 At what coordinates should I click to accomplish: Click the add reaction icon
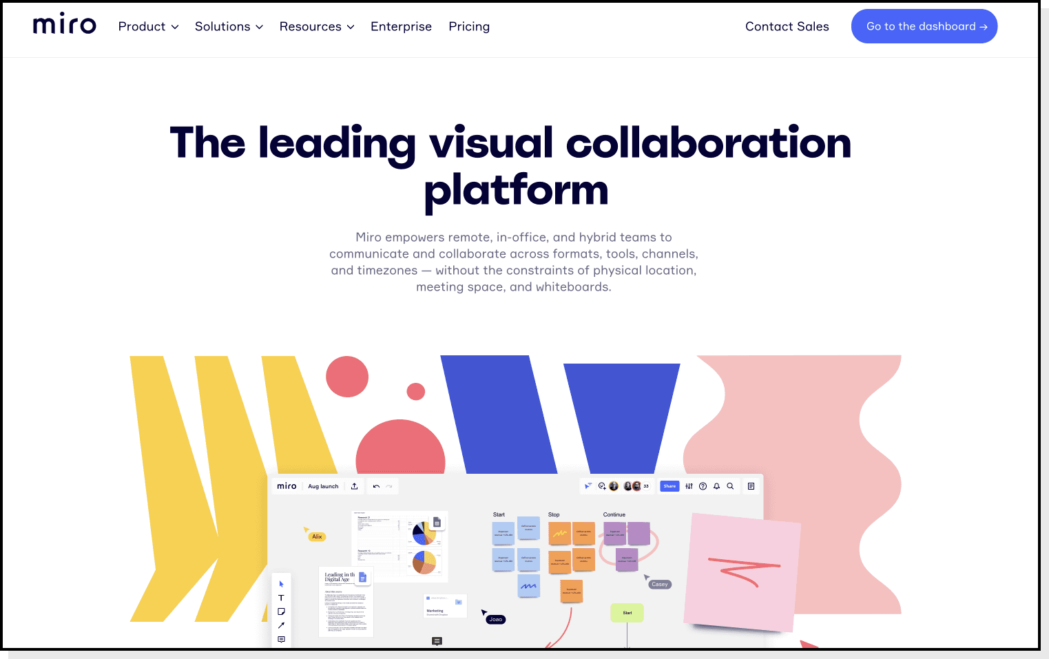tap(602, 485)
